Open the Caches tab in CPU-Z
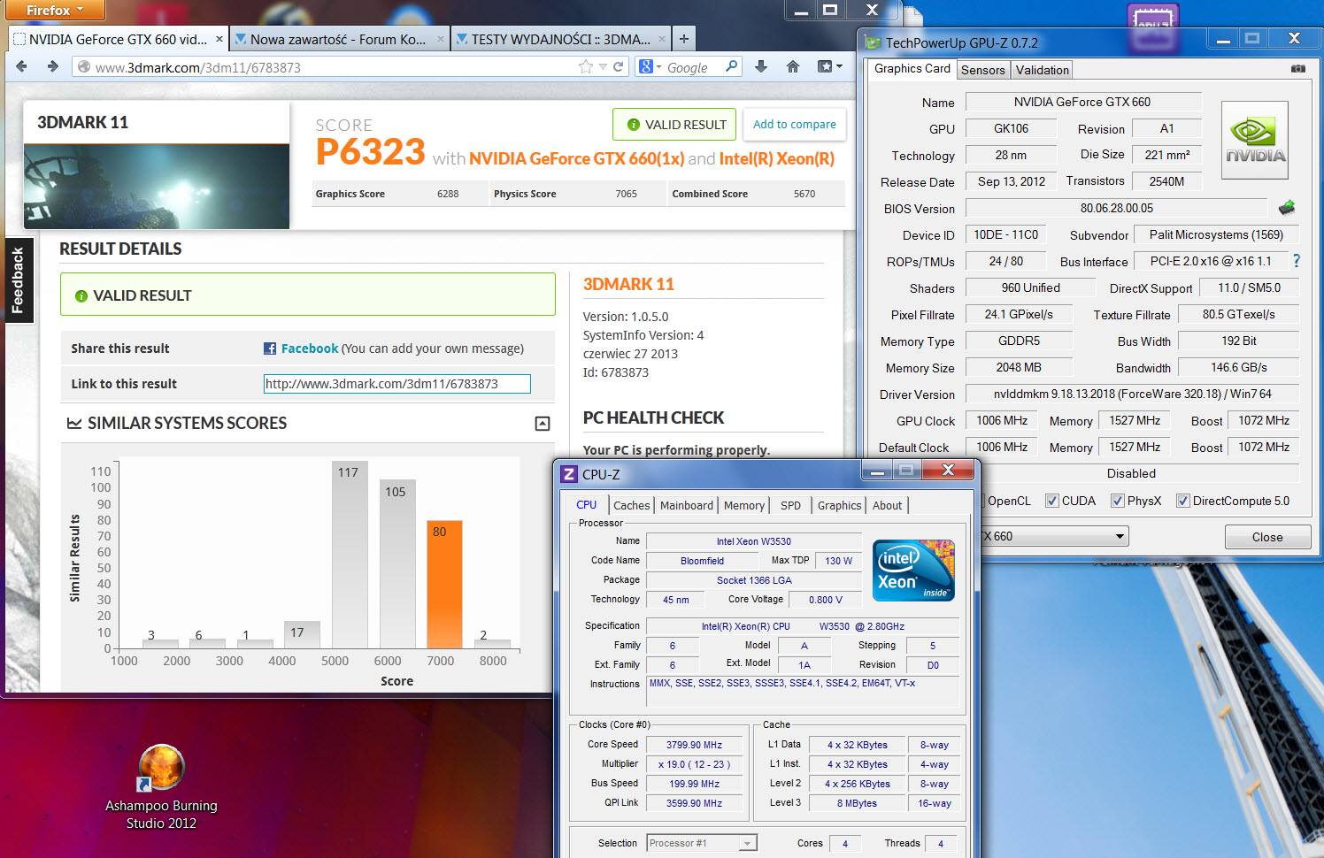Viewport: 1324px width, 858px height. (632, 505)
